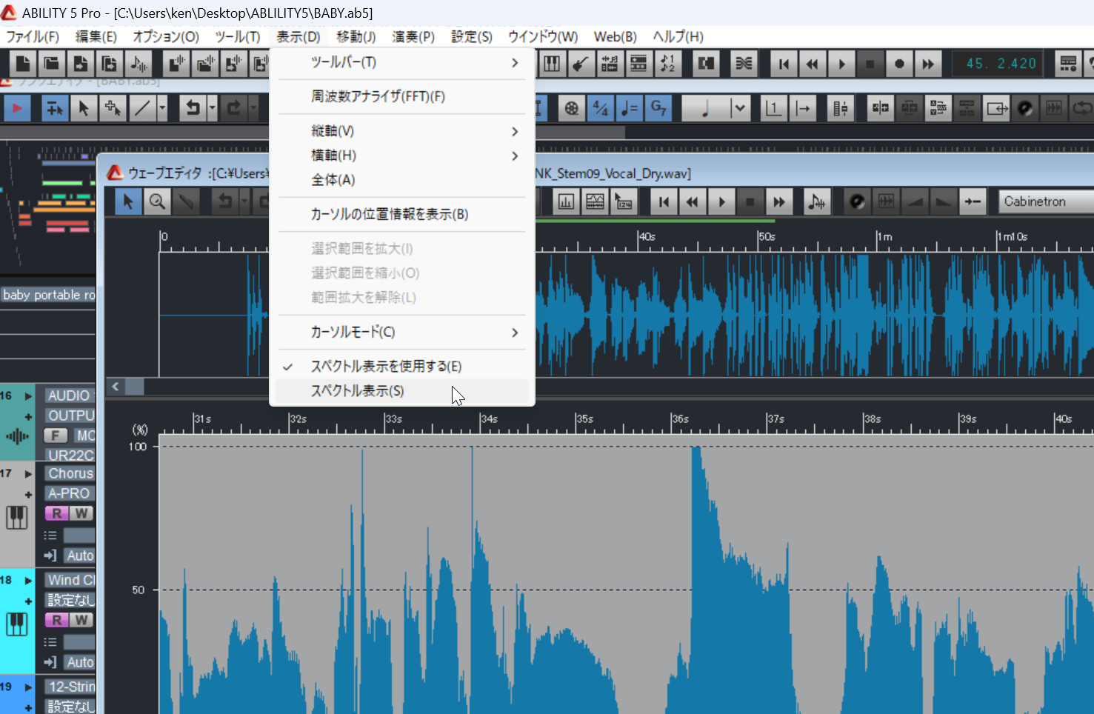This screenshot has height=714, width=1094.
Task: Click the new file icon in main toolbar
Action: [23, 64]
